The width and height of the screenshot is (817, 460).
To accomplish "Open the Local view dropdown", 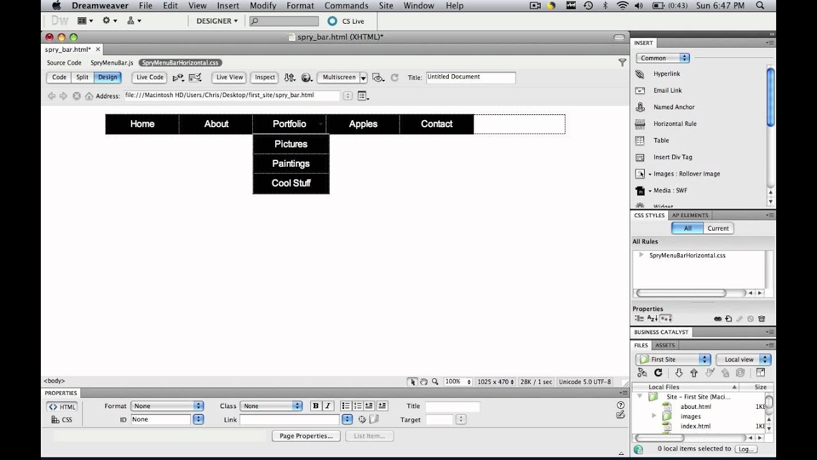I will [744, 360].
